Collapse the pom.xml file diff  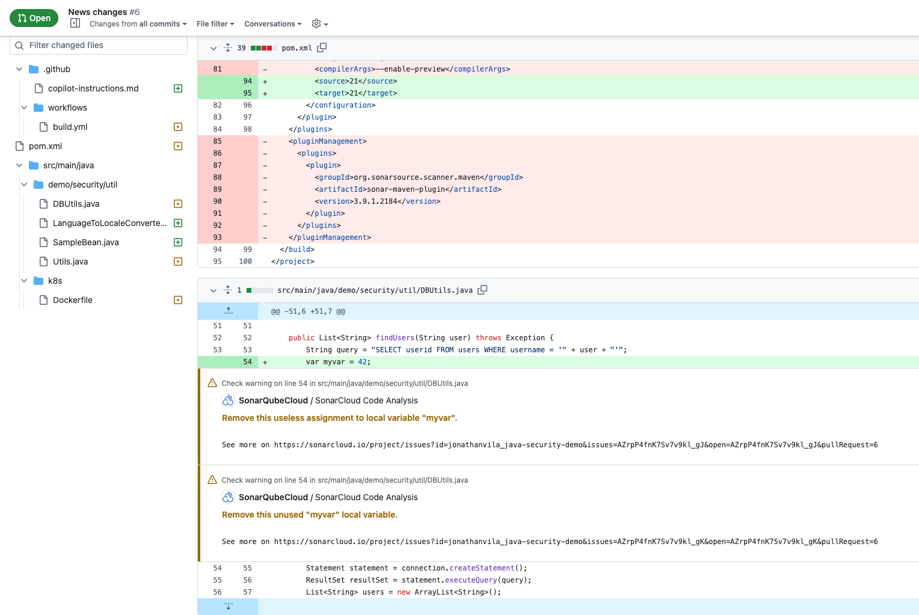[214, 48]
